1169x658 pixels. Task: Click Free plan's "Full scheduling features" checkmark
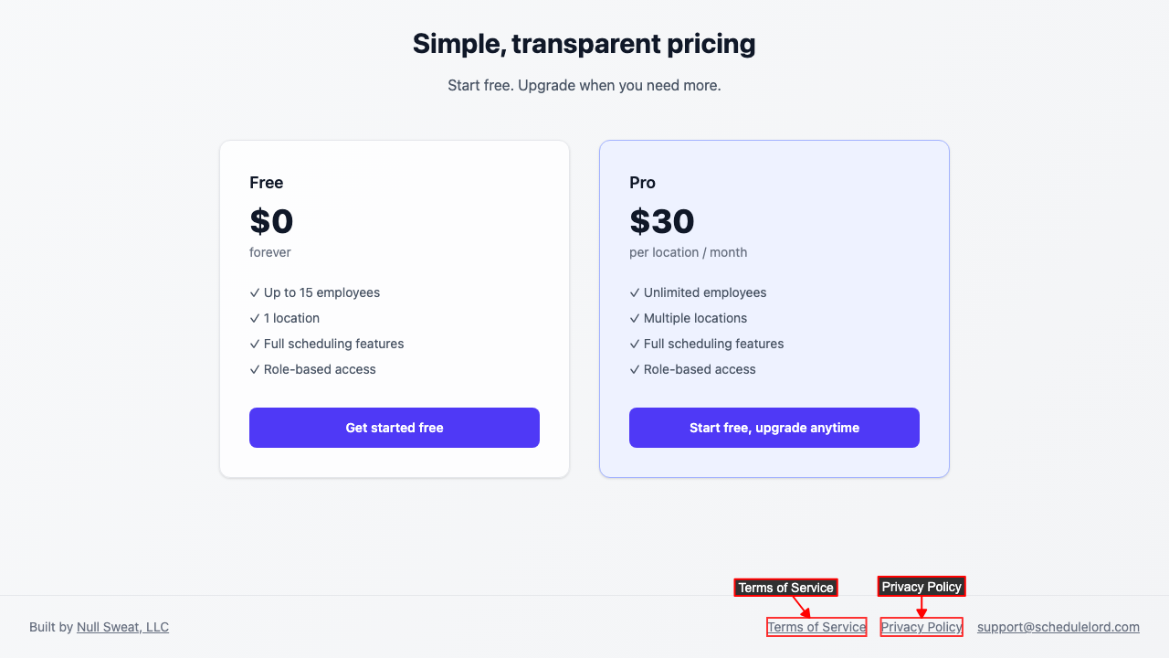[255, 345]
